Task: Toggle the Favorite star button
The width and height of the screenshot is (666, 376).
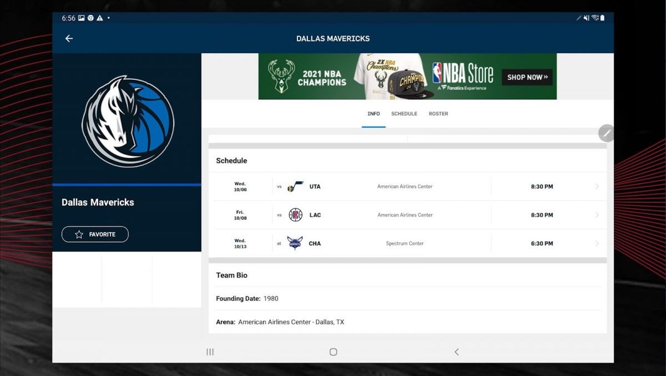Action: [95, 235]
